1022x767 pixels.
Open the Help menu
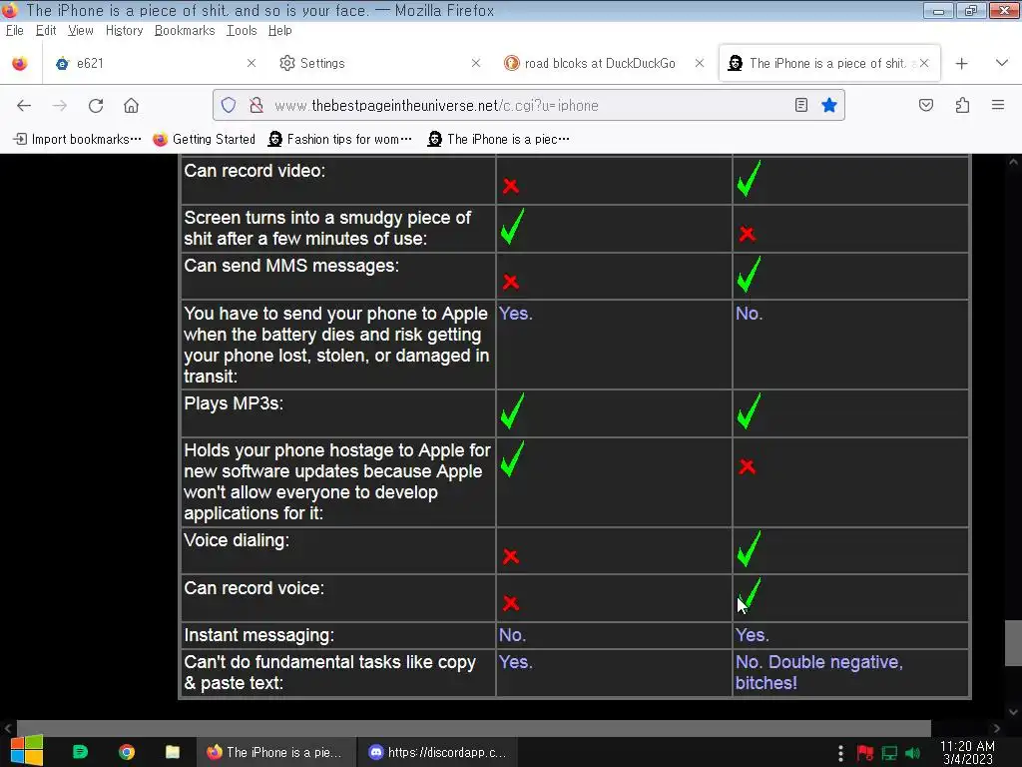click(x=280, y=31)
